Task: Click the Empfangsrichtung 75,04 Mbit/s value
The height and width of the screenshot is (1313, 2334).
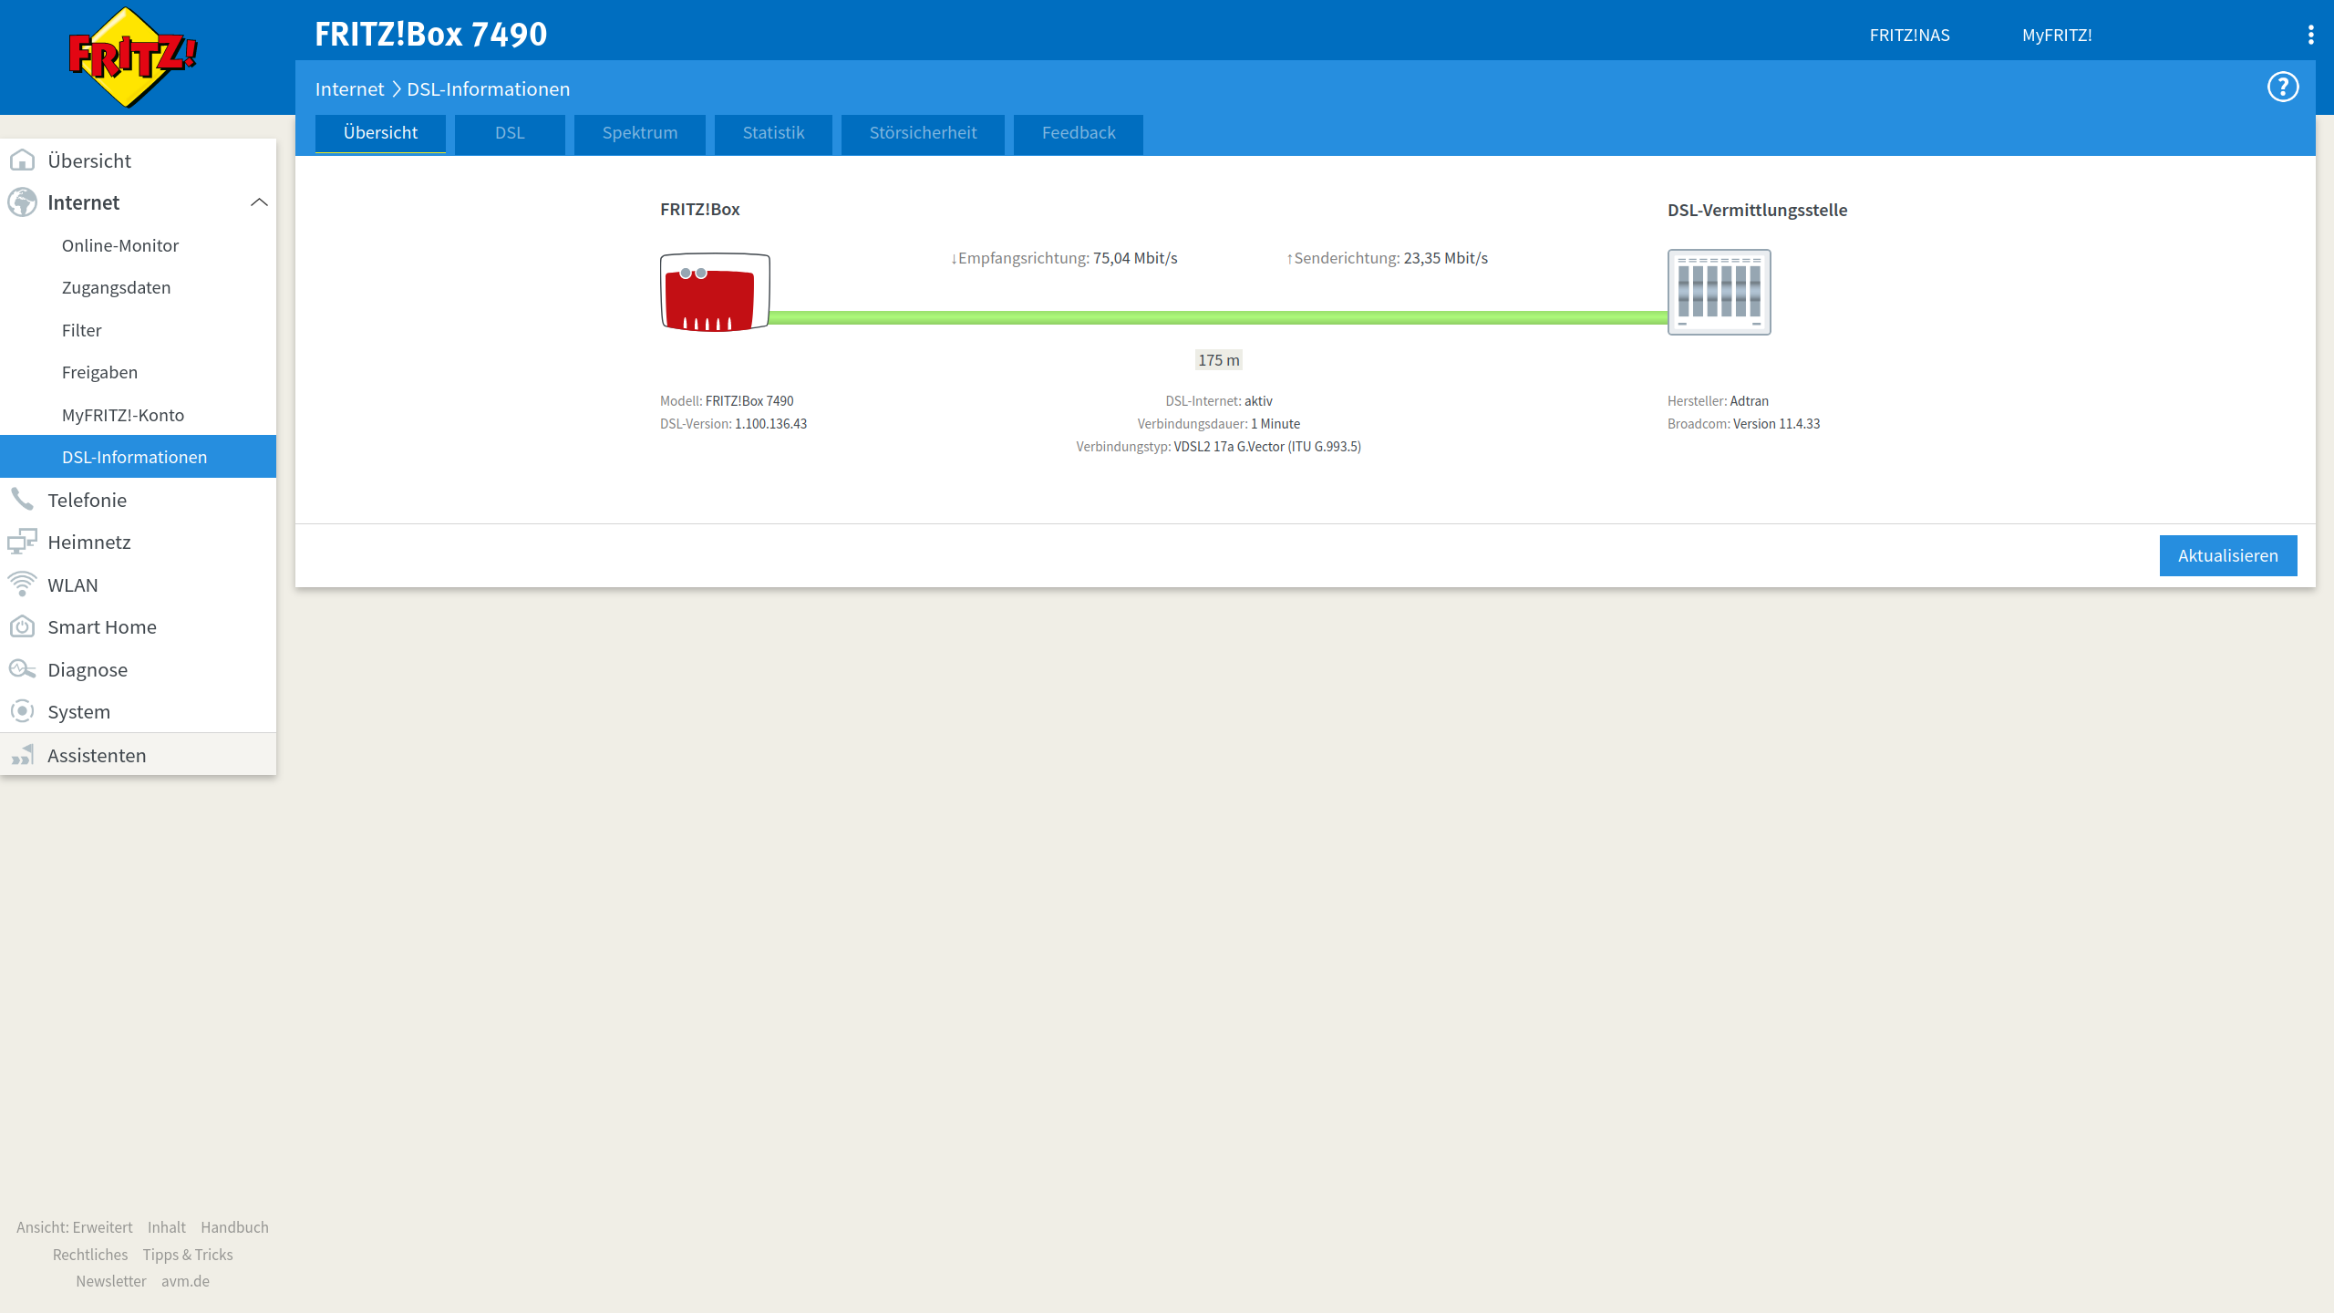Action: coord(1135,258)
